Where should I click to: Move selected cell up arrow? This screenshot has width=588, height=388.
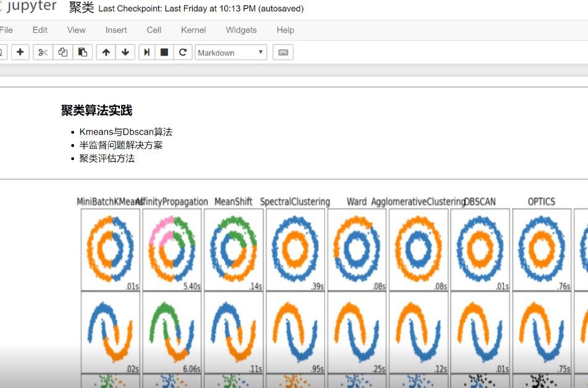pos(106,53)
